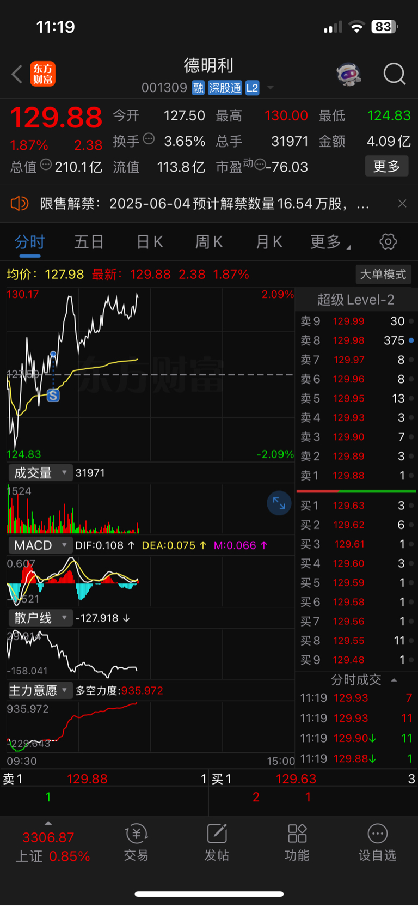Expand the 更多 chart period menu
418x906 pixels.
(x=330, y=242)
